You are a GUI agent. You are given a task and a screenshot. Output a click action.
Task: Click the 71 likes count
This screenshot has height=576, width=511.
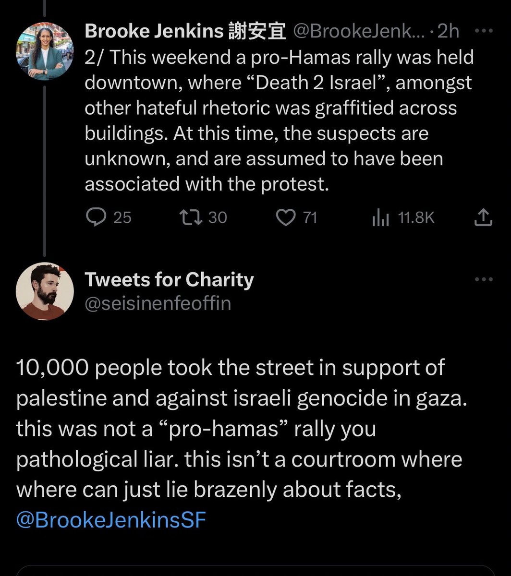[x=310, y=218]
